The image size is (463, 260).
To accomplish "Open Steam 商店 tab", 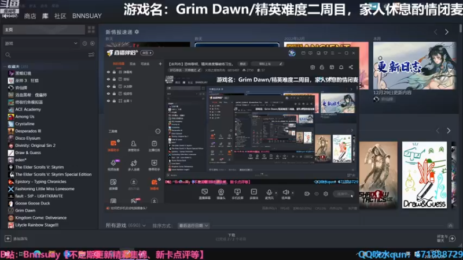I will [30, 16].
